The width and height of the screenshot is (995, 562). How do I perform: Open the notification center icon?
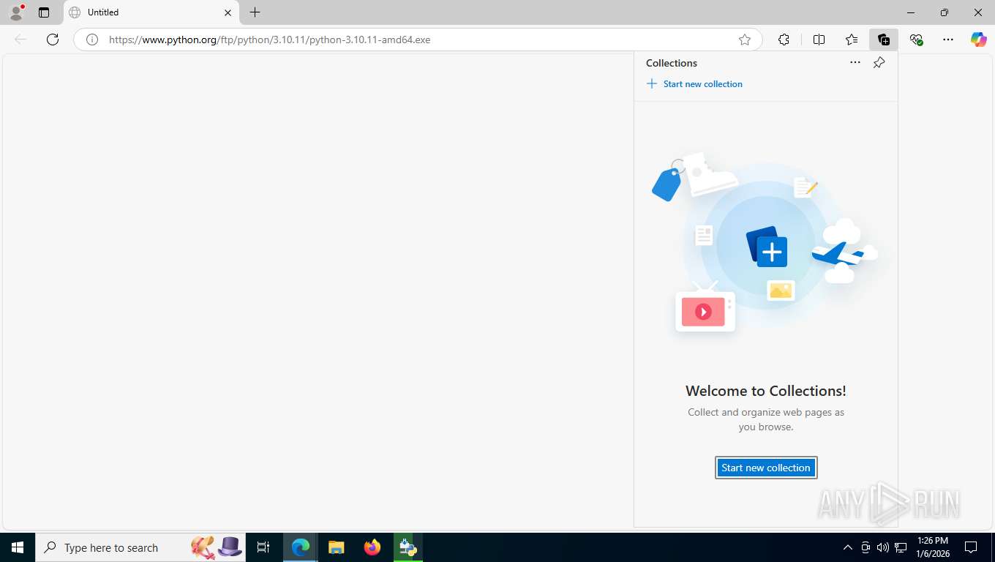(x=971, y=547)
